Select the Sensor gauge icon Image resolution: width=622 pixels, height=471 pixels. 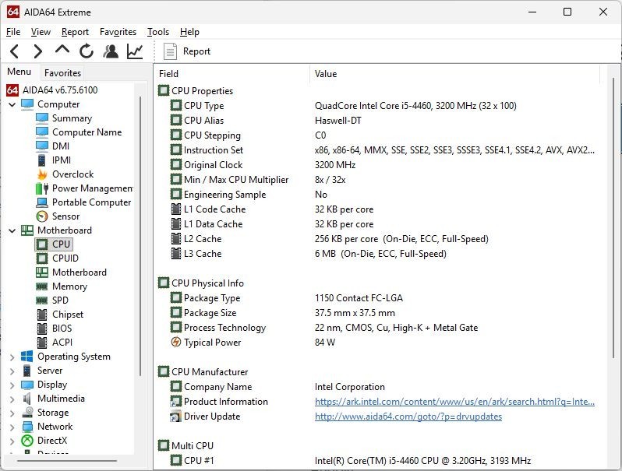[x=41, y=216]
